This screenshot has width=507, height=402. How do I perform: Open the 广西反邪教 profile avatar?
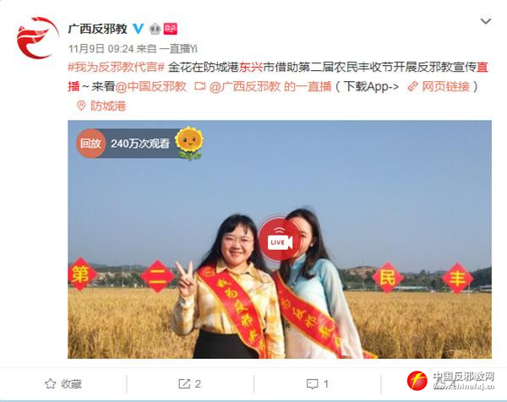(37, 38)
